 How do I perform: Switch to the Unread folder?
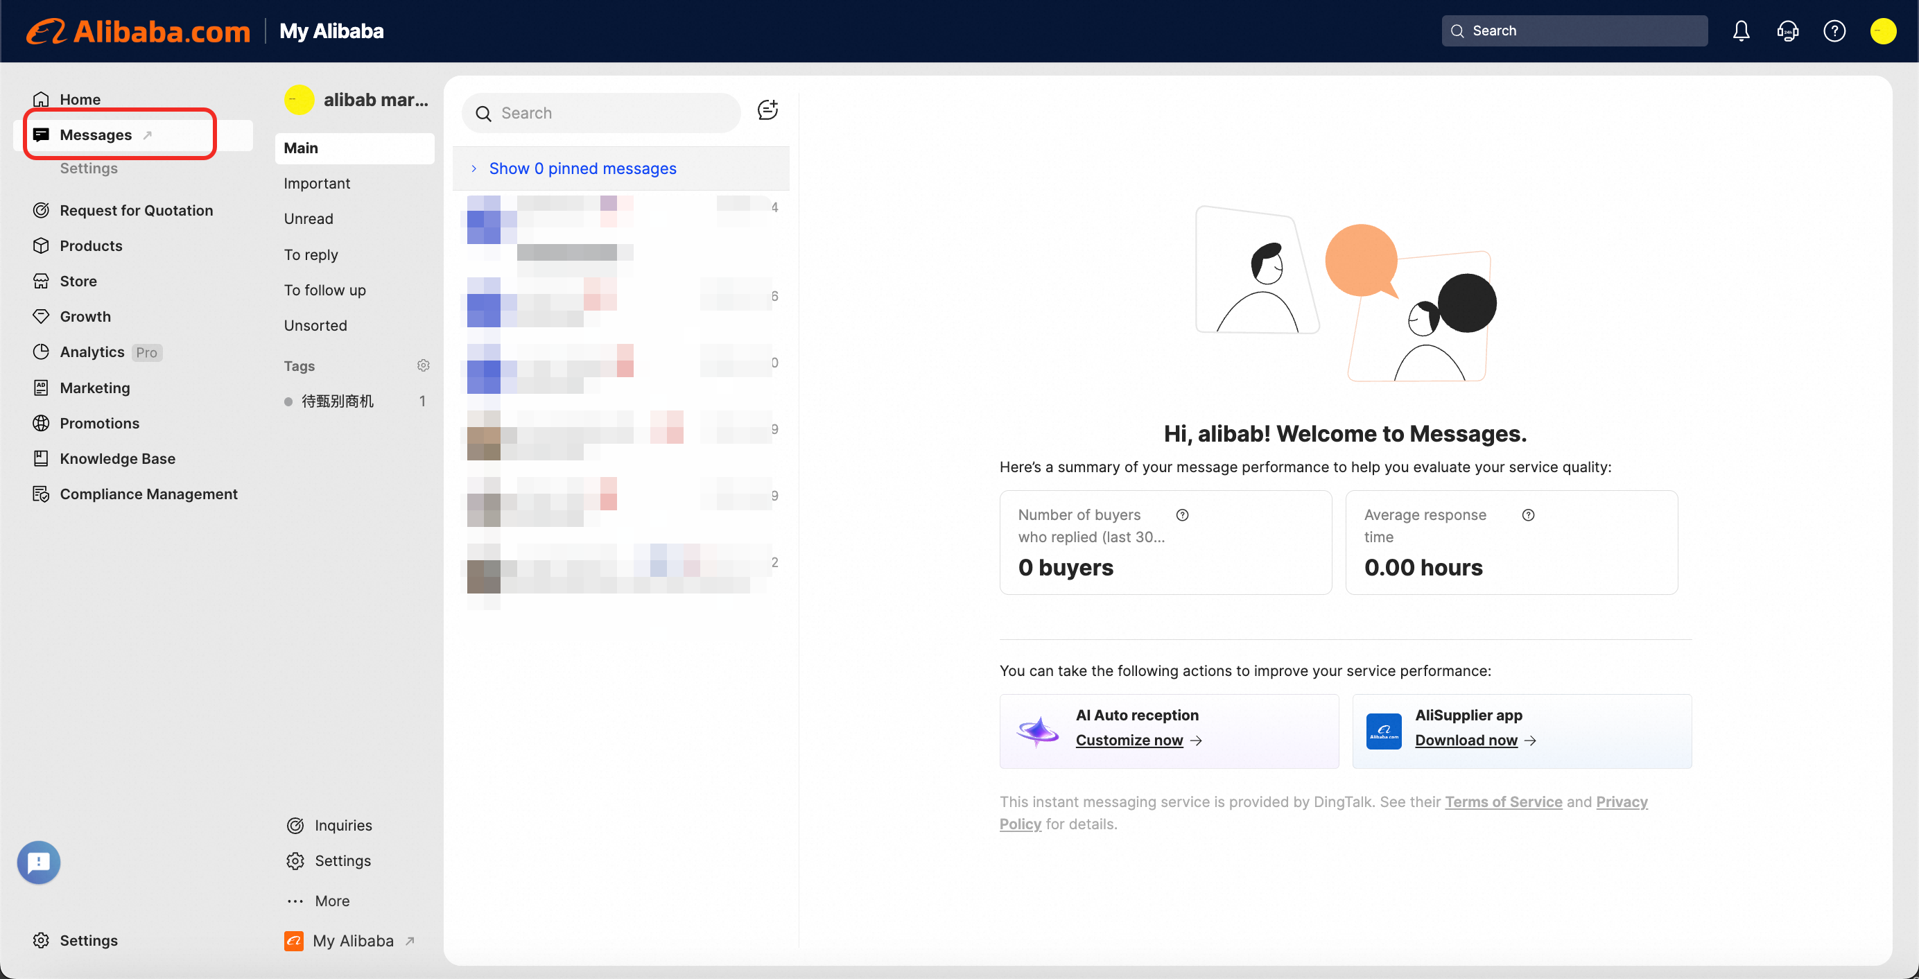point(309,219)
